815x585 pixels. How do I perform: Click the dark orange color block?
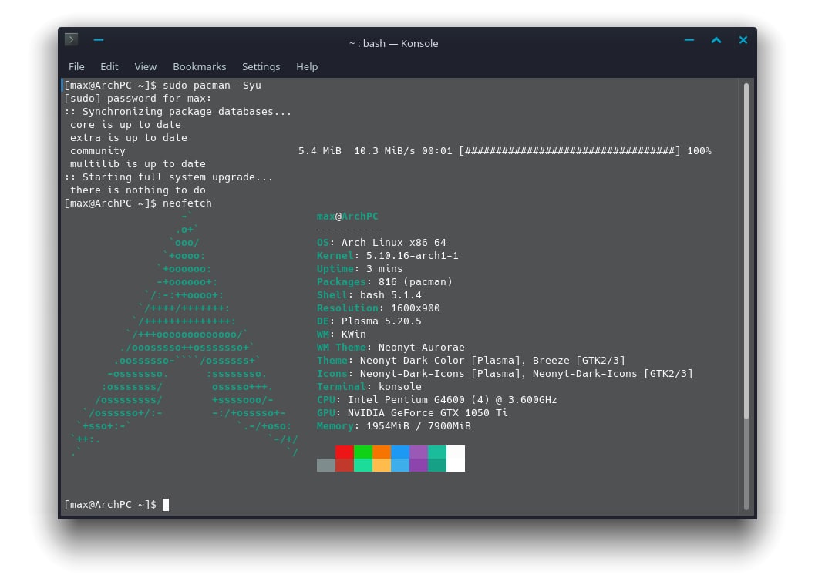click(x=382, y=452)
